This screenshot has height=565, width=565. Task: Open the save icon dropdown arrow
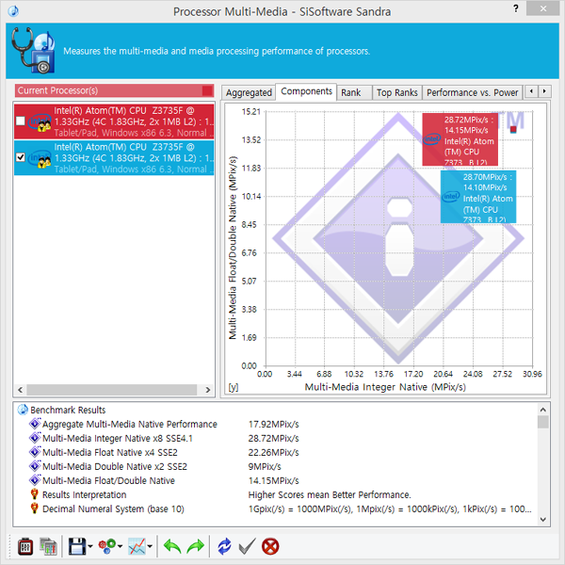(x=90, y=546)
